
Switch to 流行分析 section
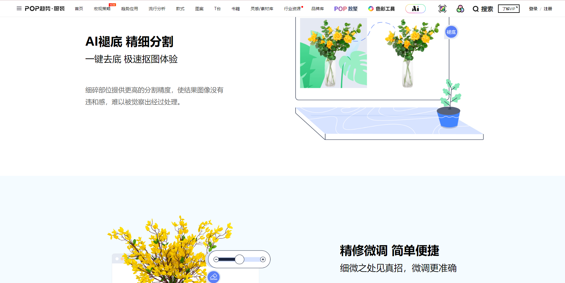tap(157, 9)
